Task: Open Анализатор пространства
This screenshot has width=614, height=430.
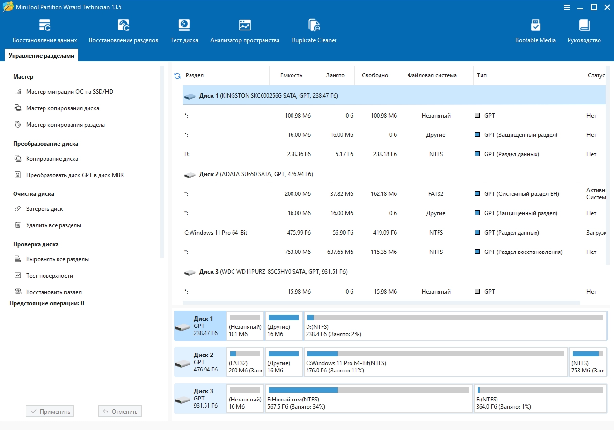Action: pyautogui.click(x=245, y=31)
